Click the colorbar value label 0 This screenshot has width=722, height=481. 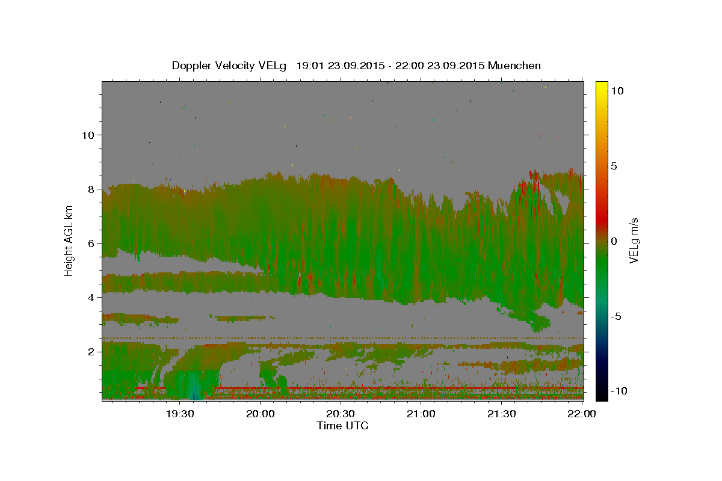click(614, 240)
